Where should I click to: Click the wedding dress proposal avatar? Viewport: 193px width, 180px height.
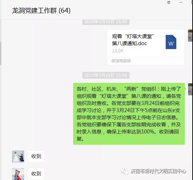[x=18, y=157]
